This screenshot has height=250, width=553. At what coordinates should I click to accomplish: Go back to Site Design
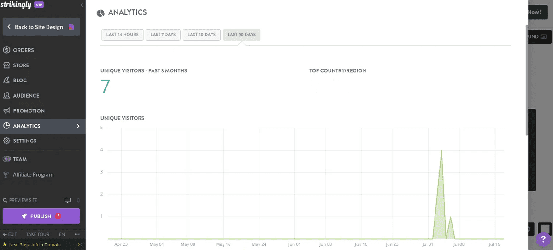(x=41, y=27)
